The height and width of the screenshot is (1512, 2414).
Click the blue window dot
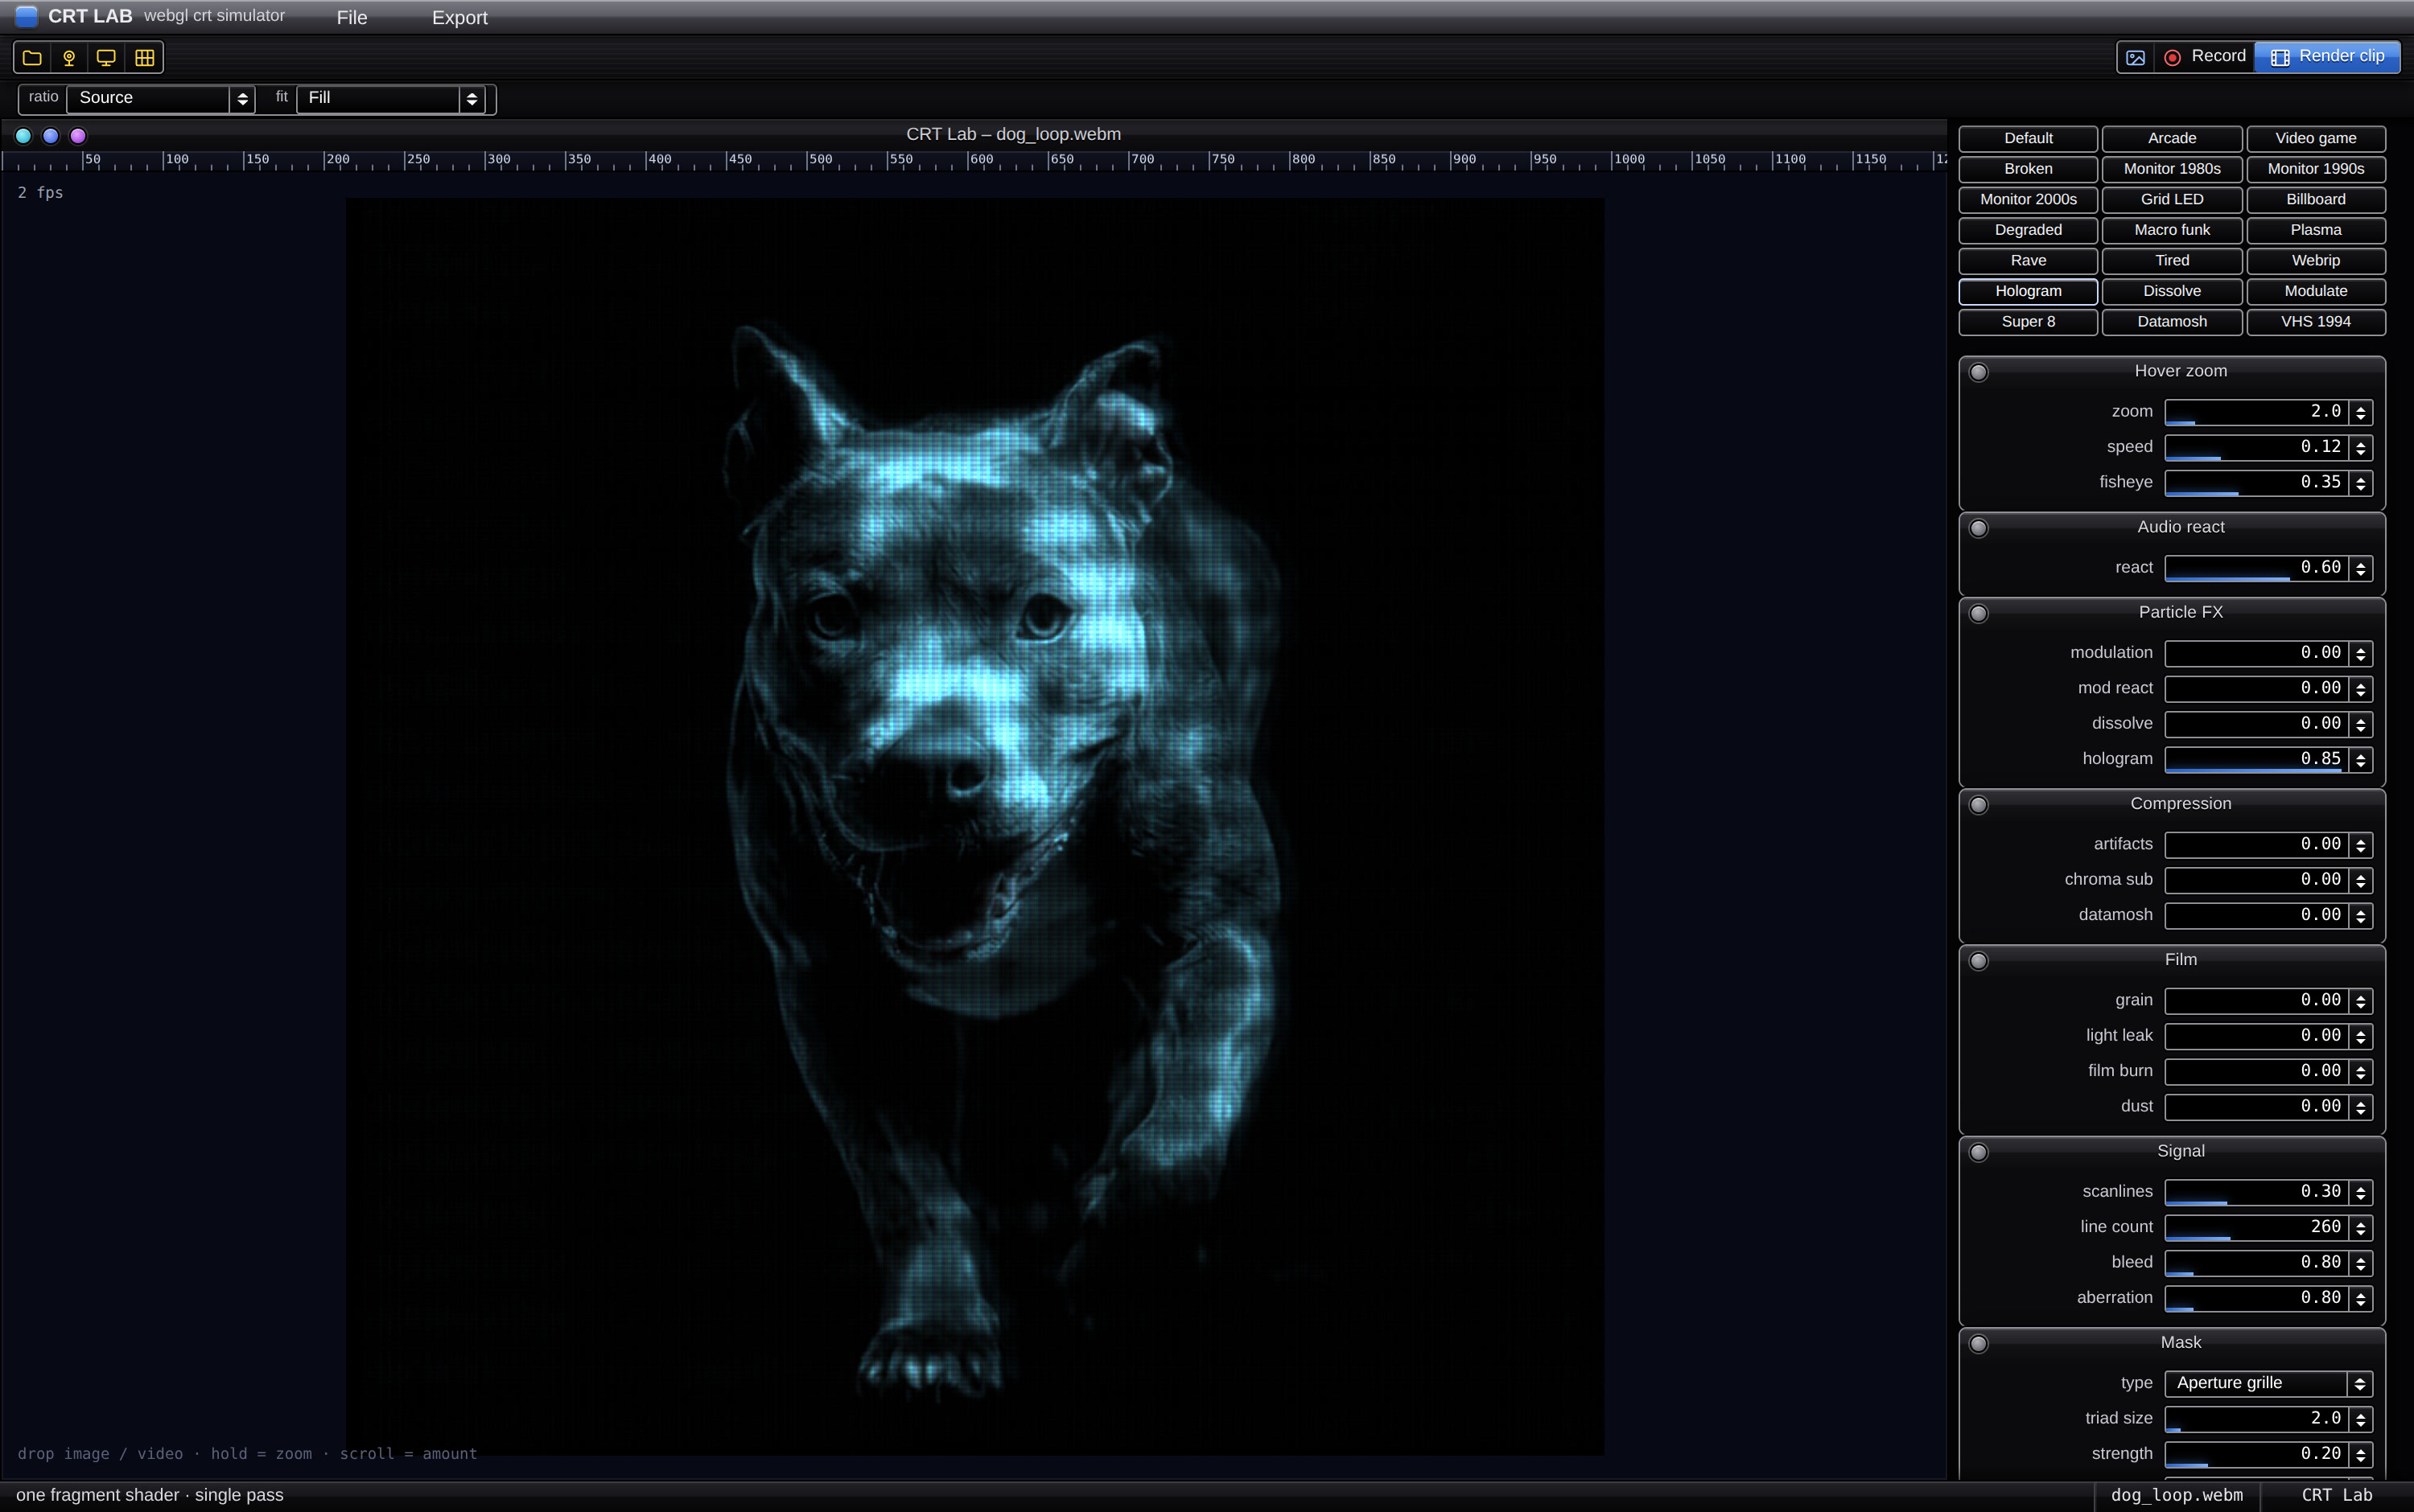[50, 135]
